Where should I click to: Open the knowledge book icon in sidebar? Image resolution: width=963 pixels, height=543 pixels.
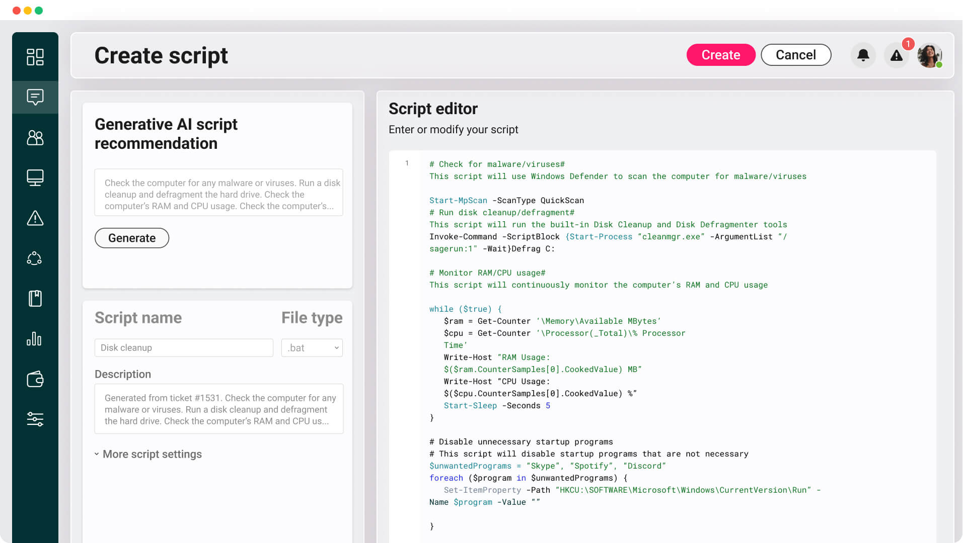coord(35,299)
